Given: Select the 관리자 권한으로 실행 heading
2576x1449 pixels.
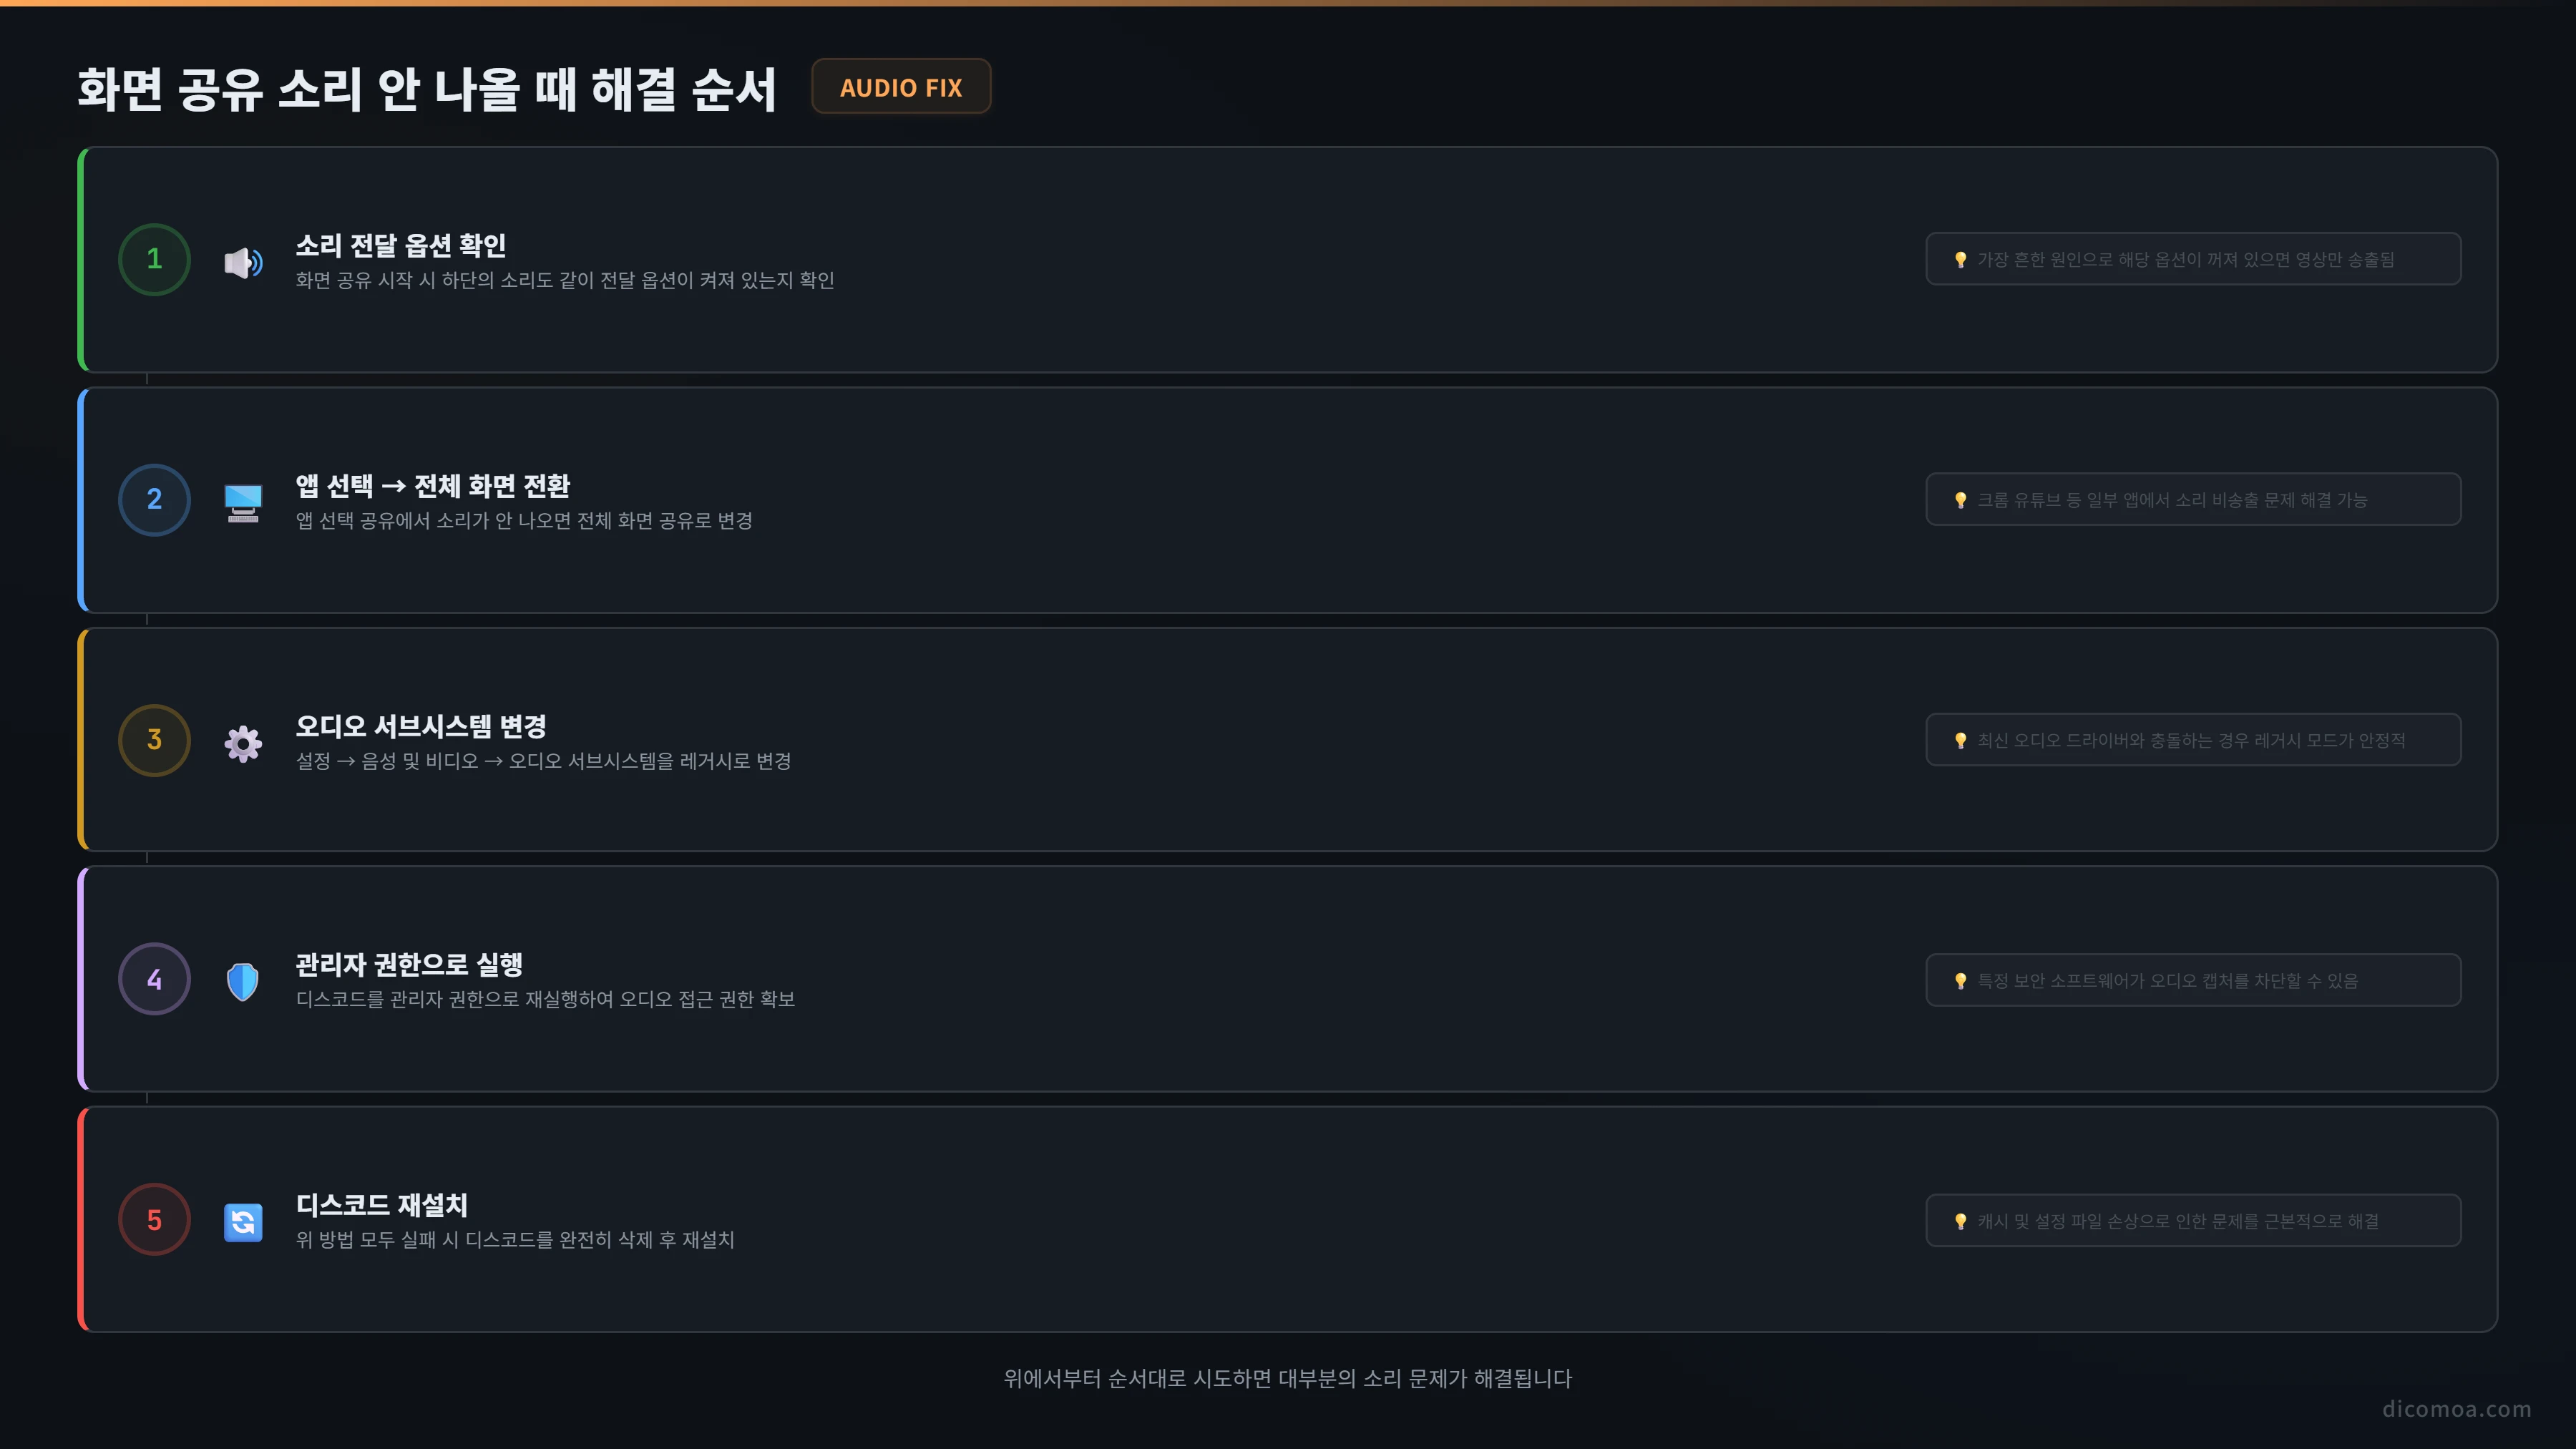Looking at the screenshot, I should click(408, 965).
